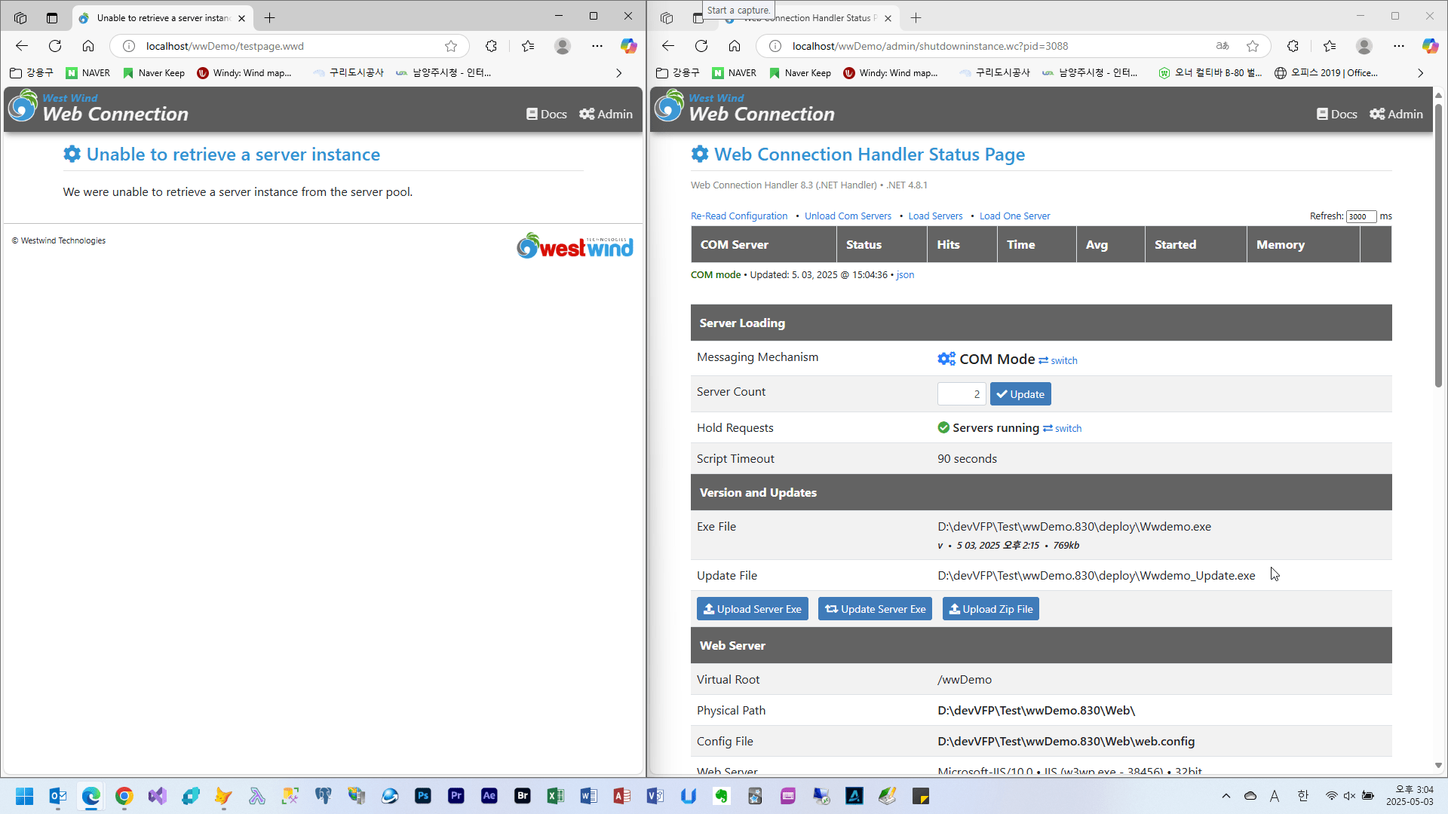The width and height of the screenshot is (1448, 814).
Task: Click the Server Count number field
Action: click(961, 394)
